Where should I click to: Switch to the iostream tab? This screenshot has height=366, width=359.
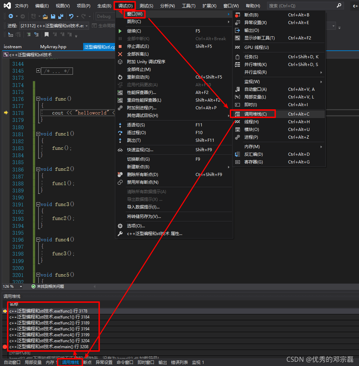pyautogui.click(x=13, y=47)
